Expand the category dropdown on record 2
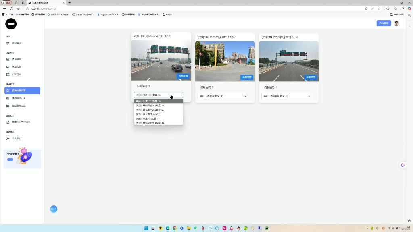This screenshot has width=413, height=232. (222, 96)
